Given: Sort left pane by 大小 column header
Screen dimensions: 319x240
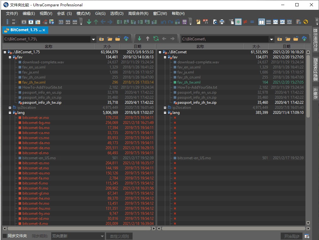Looking at the screenshot, I should pos(107,46).
